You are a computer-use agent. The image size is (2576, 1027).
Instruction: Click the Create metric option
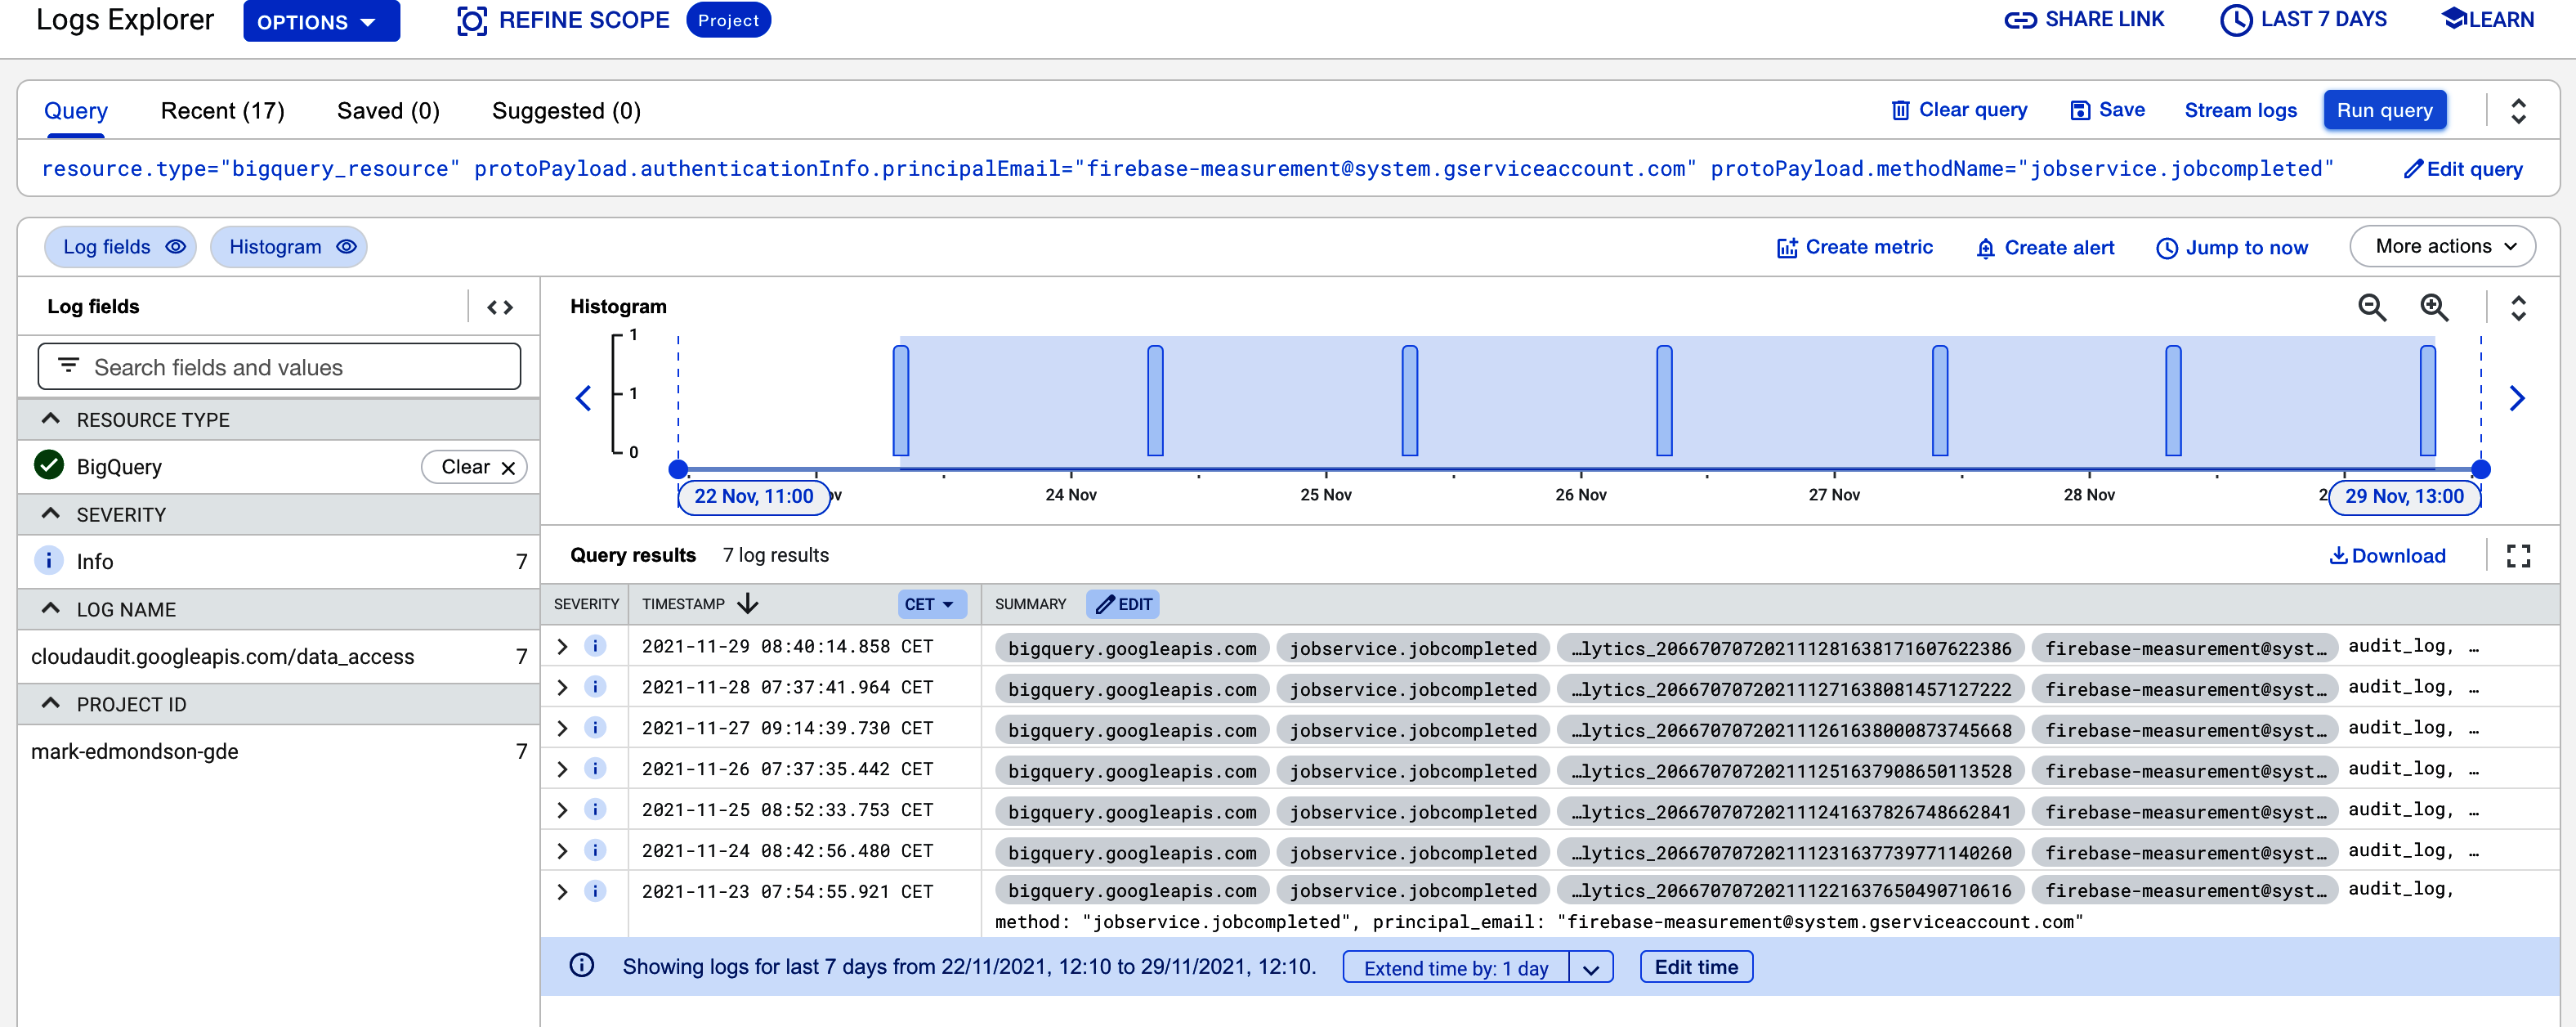1854,247
